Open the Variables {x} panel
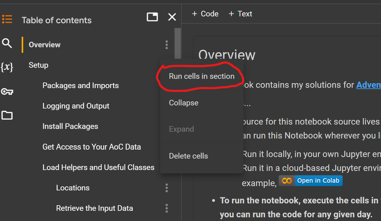 [x=7, y=67]
